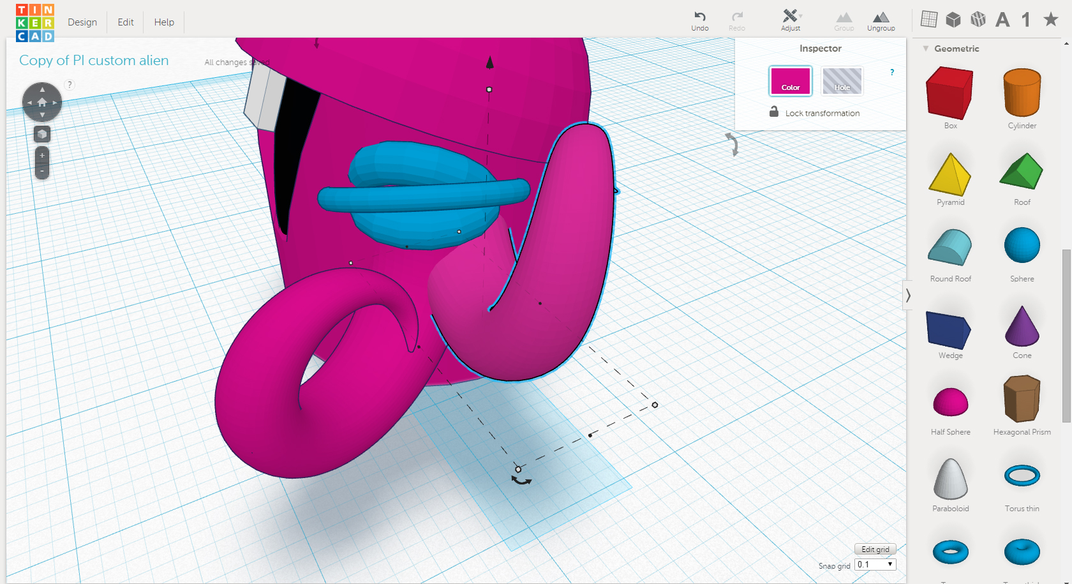Pick the green Roof shape
This screenshot has width=1072, height=584.
(x=1022, y=171)
